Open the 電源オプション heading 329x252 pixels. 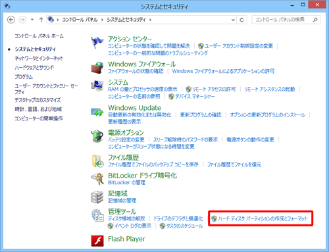[x=126, y=132]
